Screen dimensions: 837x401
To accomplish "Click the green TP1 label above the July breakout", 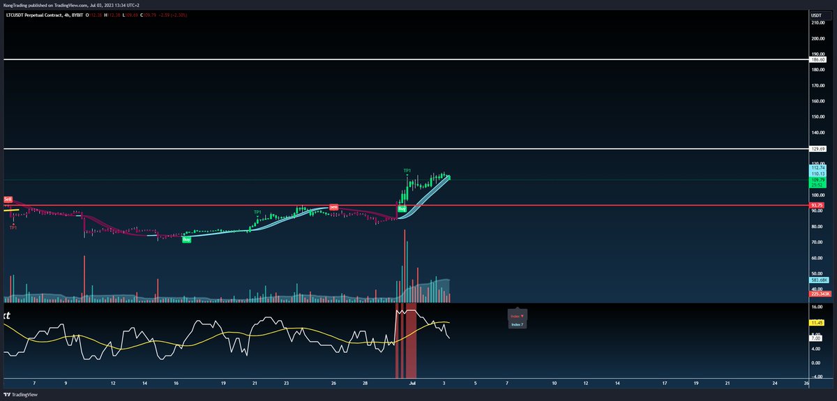I will [407, 170].
